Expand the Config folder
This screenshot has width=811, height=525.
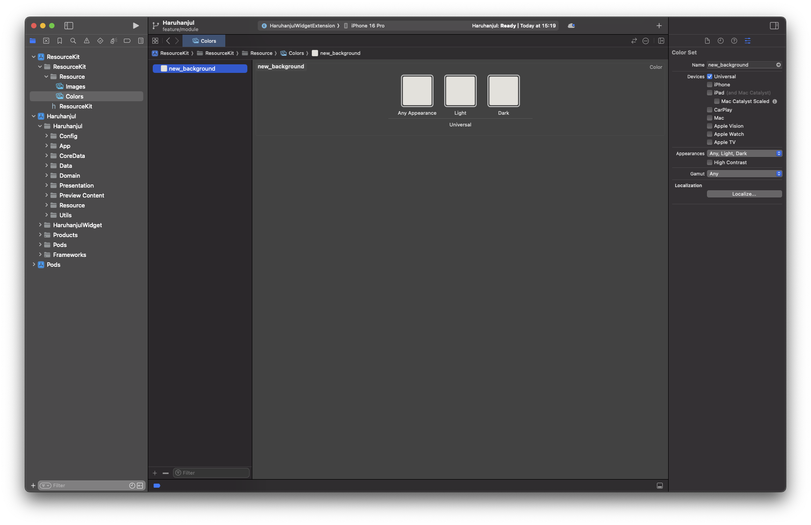(46, 136)
